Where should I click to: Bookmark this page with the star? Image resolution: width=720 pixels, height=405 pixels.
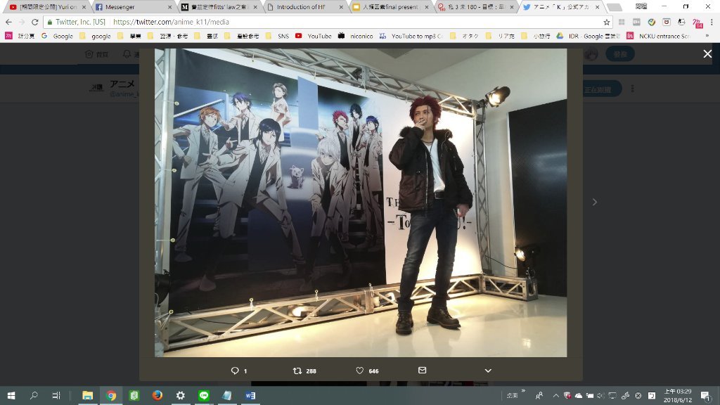click(607, 22)
